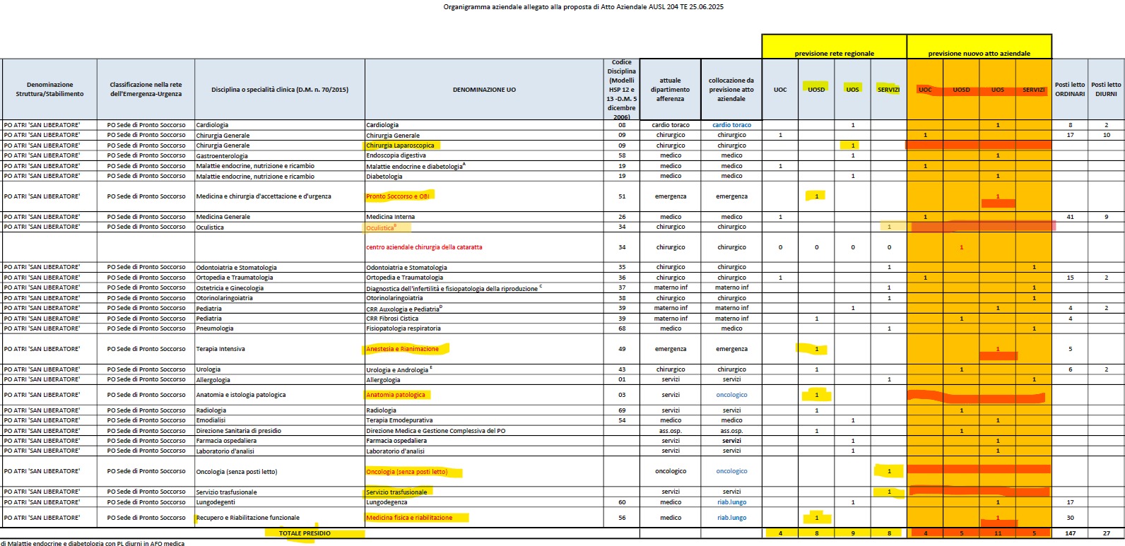Select the 'Codice Disciplina' column header
This screenshot has height=546, width=1125.
point(622,90)
